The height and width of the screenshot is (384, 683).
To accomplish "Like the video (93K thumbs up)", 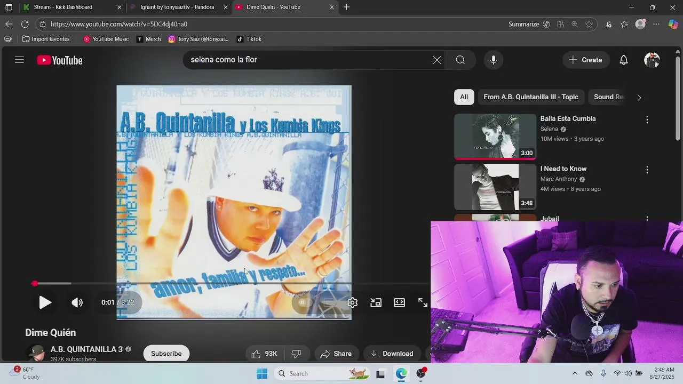I will point(265,354).
